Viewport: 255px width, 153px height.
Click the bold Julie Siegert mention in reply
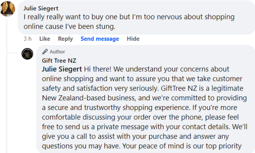click(62, 69)
